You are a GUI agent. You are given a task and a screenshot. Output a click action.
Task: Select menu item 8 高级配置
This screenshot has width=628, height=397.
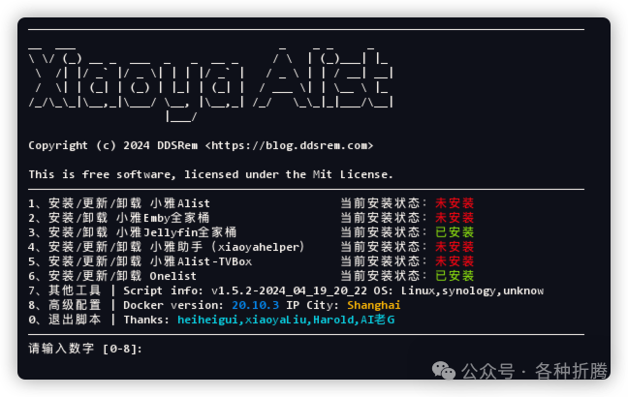pyautogui.click(x=65, y=305)
